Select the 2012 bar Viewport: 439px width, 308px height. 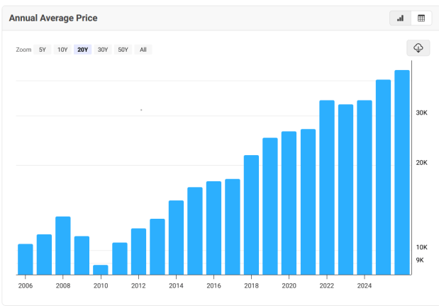pyautogui.click(x=138, y=251)
